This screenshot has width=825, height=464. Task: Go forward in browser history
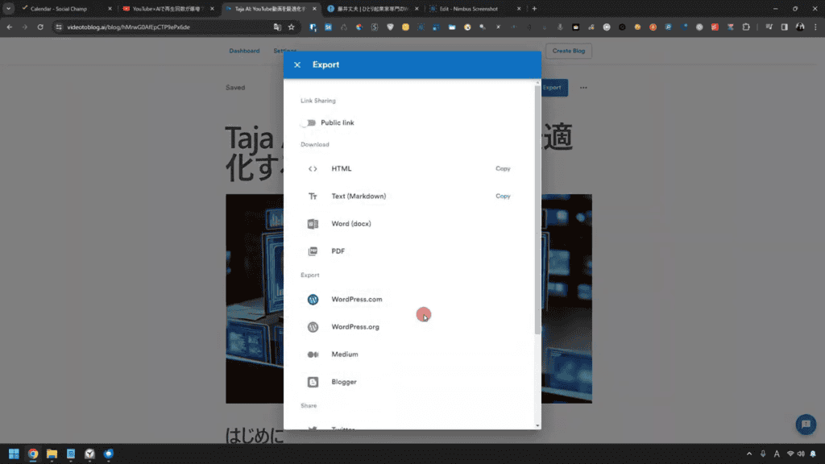coord(25,27)
